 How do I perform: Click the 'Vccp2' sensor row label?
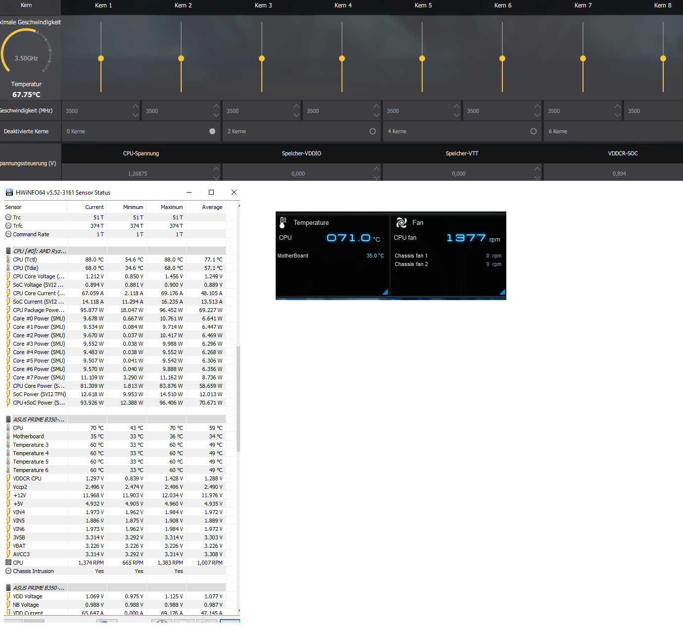tap(20, 487)
